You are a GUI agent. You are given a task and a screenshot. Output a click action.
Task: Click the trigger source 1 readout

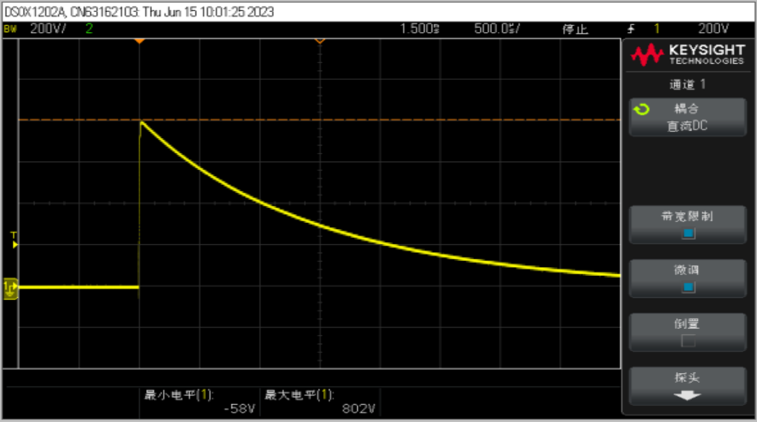657,29
